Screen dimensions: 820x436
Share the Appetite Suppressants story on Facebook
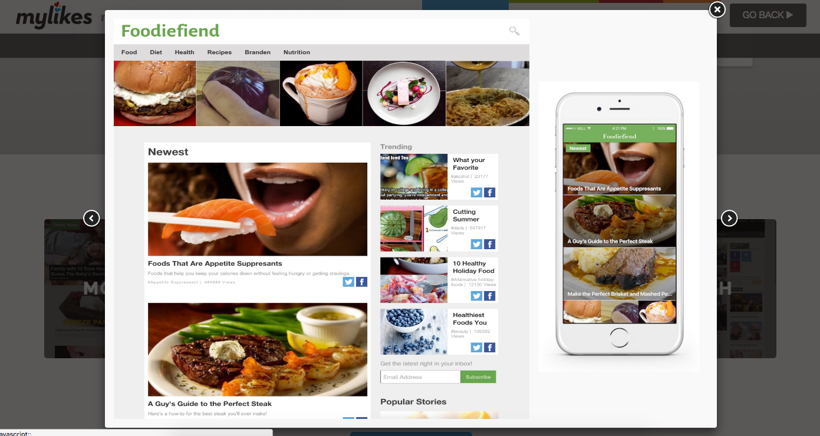point(361,282)
